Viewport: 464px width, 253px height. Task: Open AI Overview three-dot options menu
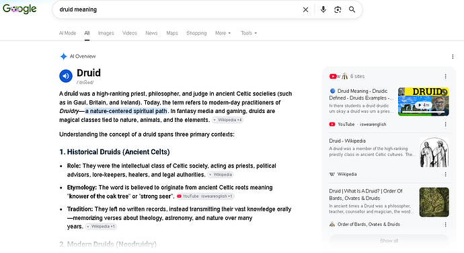(453, 57)
